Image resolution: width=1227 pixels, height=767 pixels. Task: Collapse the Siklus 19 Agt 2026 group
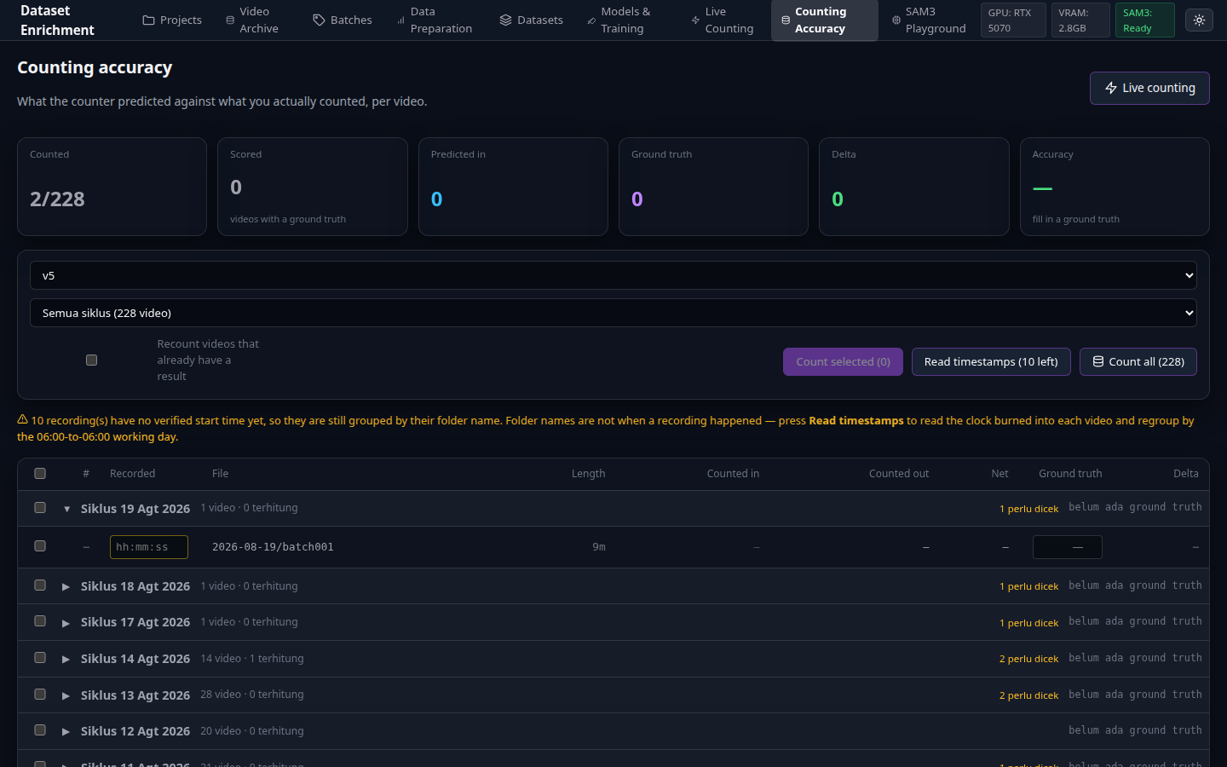(66, 509)
